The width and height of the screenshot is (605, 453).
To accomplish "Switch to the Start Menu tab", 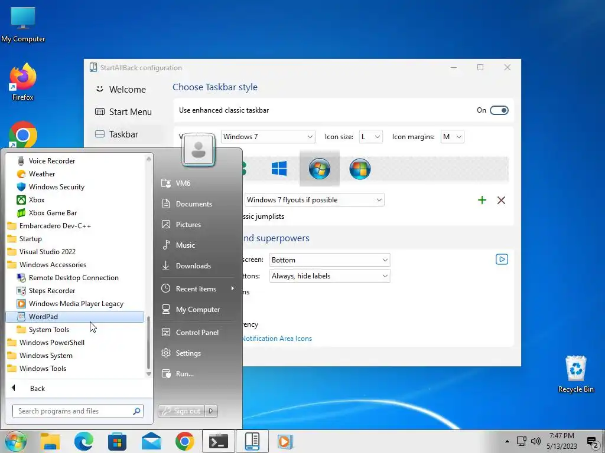I will 126,111.
